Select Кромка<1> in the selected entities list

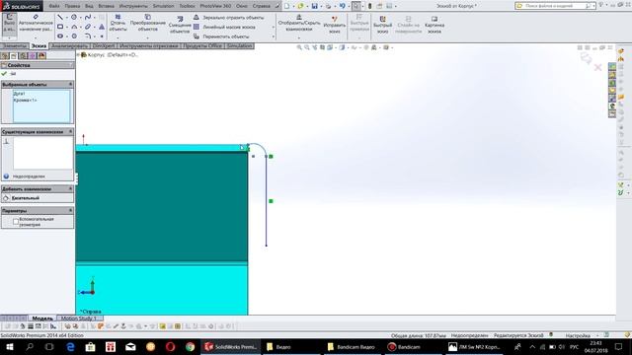point(25,100)
